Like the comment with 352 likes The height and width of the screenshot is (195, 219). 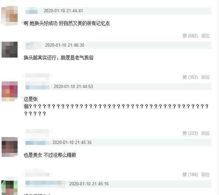click(190, 77)
